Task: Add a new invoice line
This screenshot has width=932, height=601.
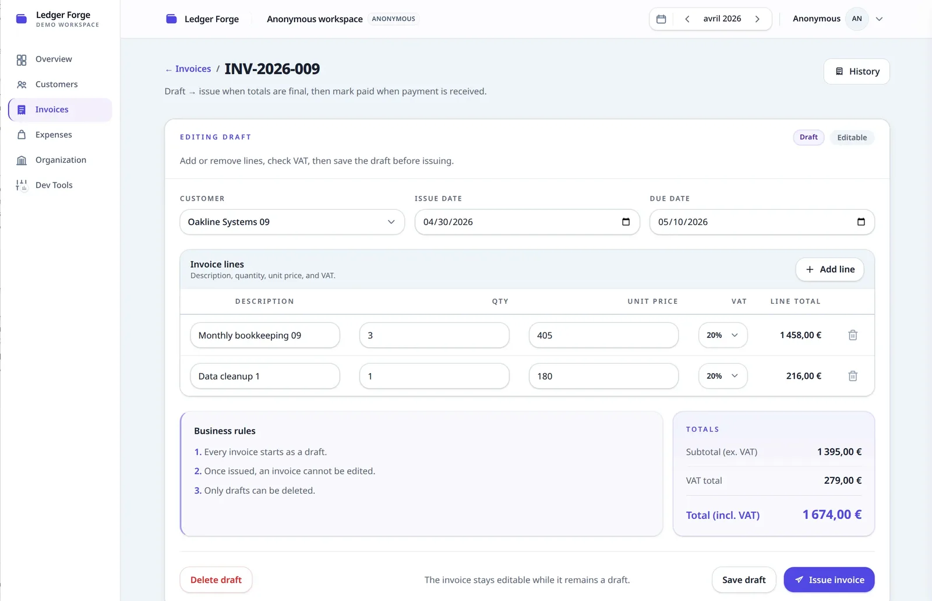Action: click(x=829, y=269)
